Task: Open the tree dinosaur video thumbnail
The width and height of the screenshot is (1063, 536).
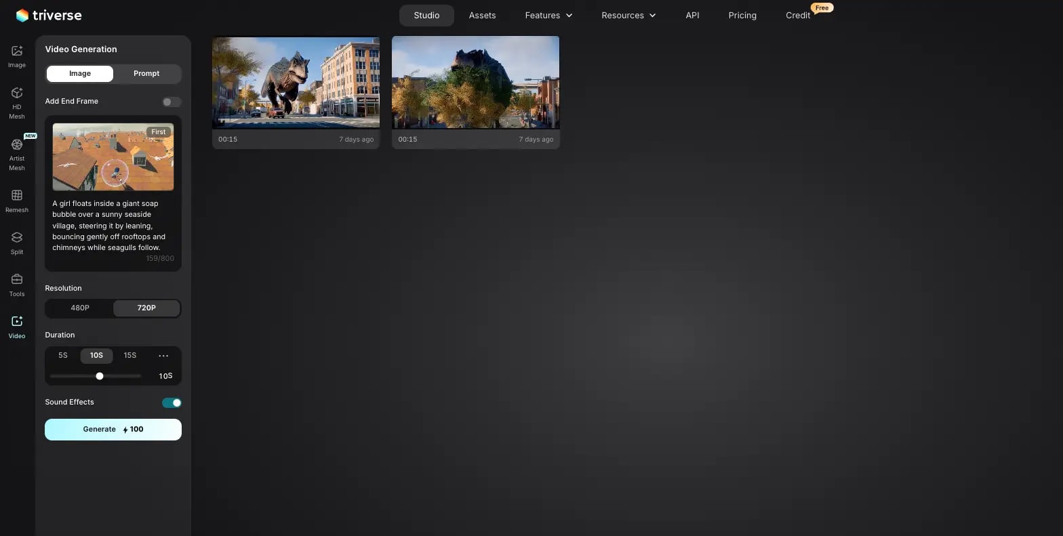Action: [x=476, y=83]
